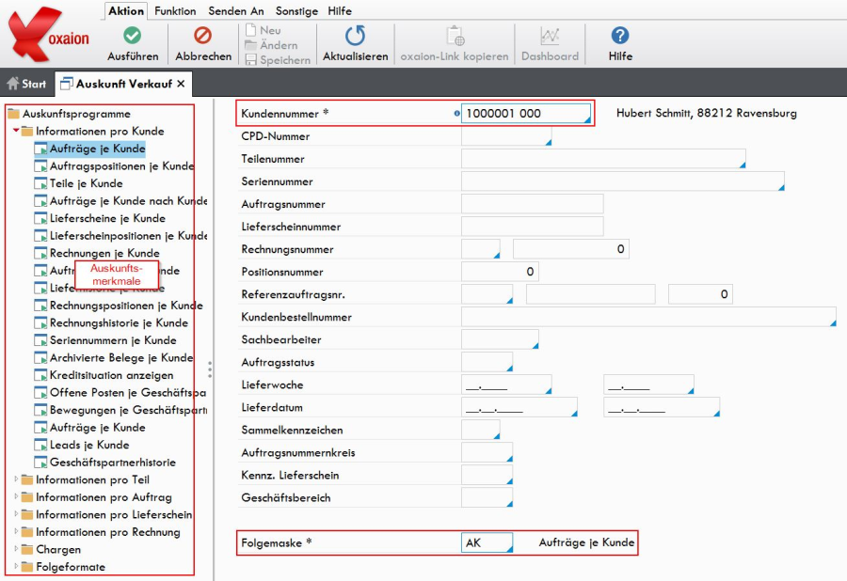Open the Funktion menu
Screen dimensions: 847x581
tap(175, 10)
